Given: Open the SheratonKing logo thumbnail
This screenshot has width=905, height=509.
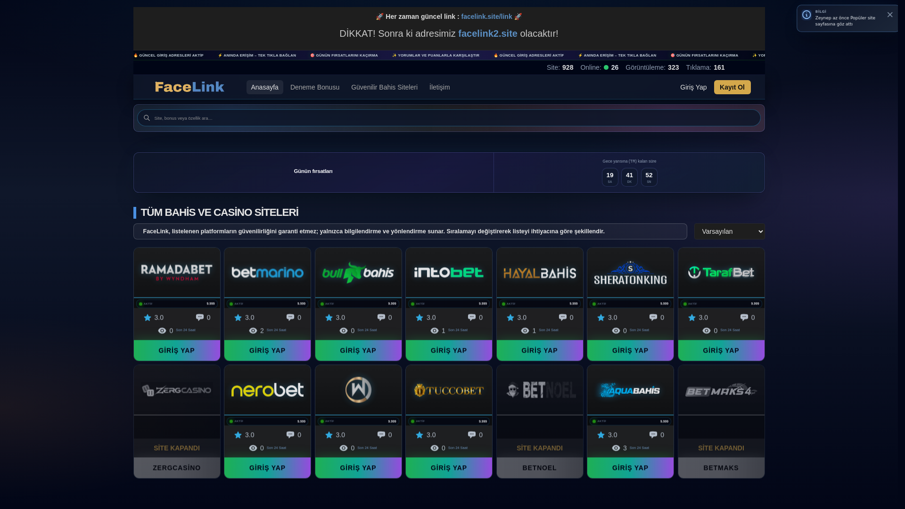Looking at the screenshot, I should click(x=630, y=272).
